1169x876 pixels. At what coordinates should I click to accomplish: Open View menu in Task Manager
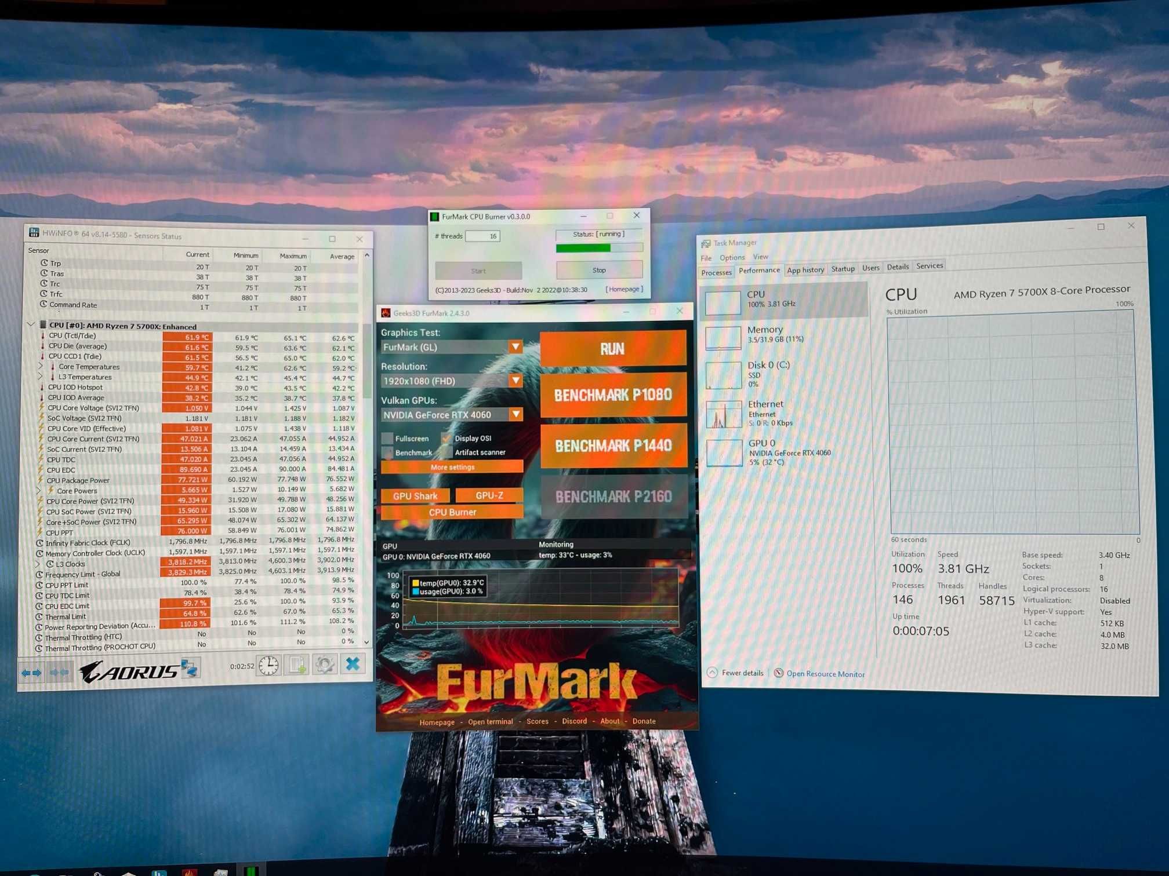coord(760,257)
